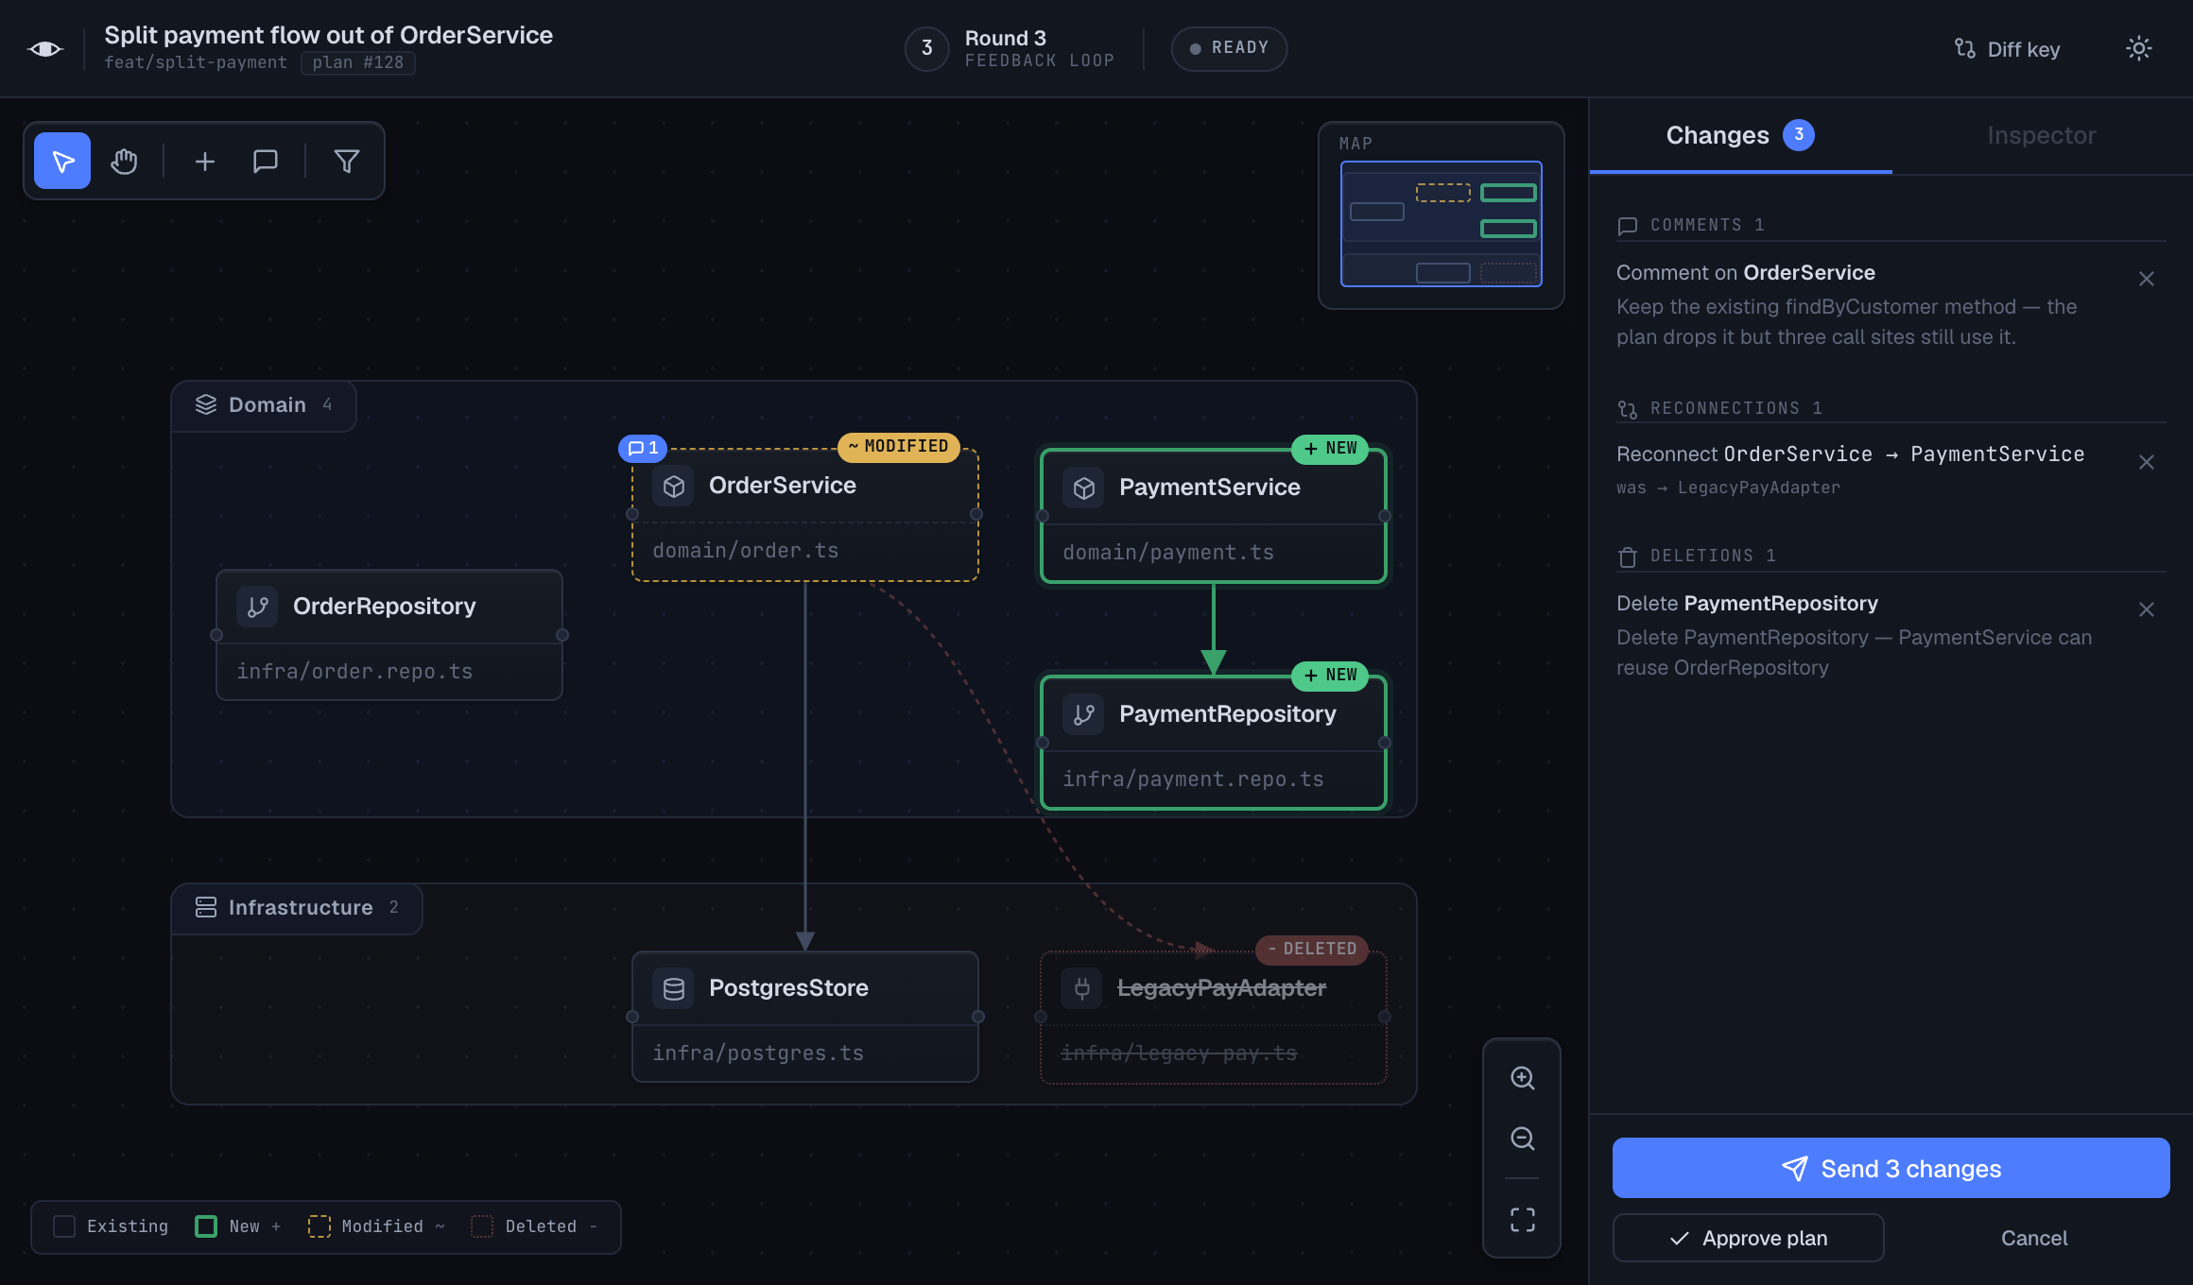Toggle Modified in the legend
This screenshot has width=2193, height=1285.
[376, 1226]
